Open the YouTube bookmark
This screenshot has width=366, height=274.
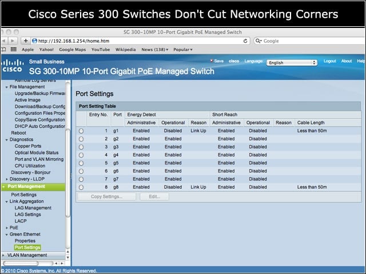(x=101, y=50)
